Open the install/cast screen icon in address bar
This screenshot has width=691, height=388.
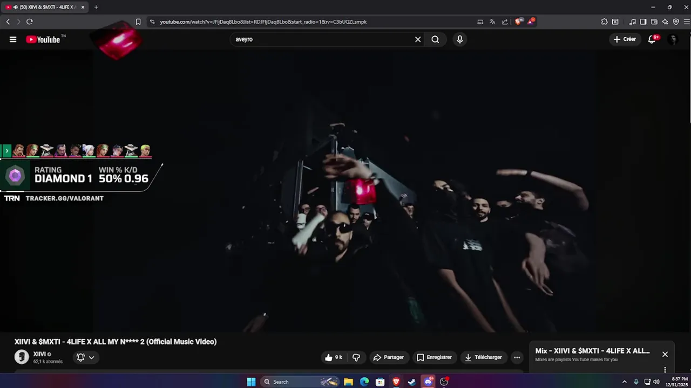[480, 22]
